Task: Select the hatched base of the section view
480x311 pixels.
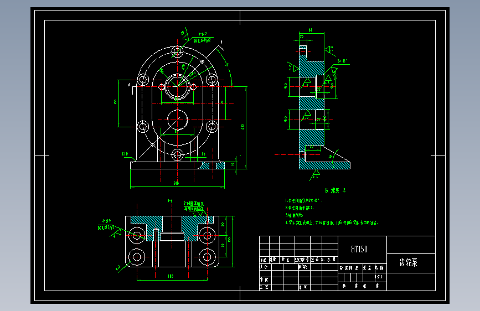Action: click(324, 165)
